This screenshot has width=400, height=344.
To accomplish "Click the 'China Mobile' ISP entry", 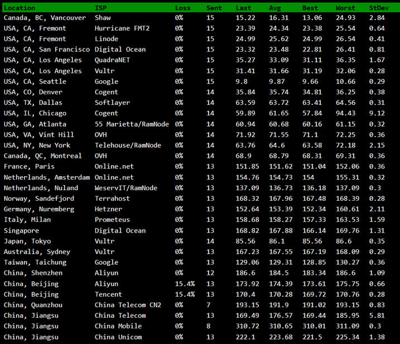I will point(118,326).
